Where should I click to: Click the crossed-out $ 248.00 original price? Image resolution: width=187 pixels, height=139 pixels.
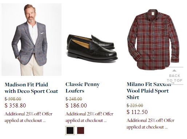point(74,99)
